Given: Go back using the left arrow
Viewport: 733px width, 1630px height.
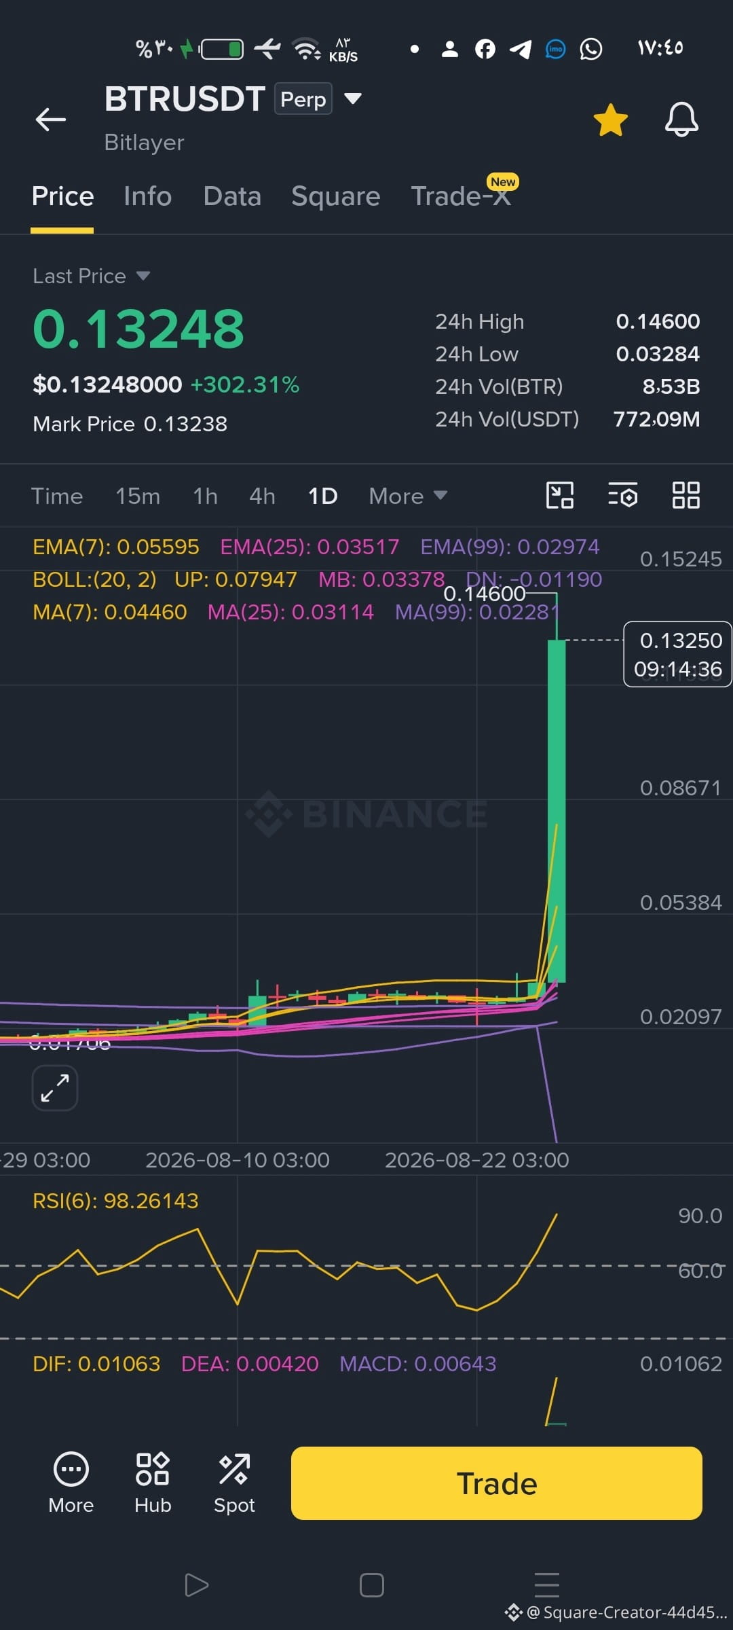Looking at the screenshot, I should (x=51, y=120).
